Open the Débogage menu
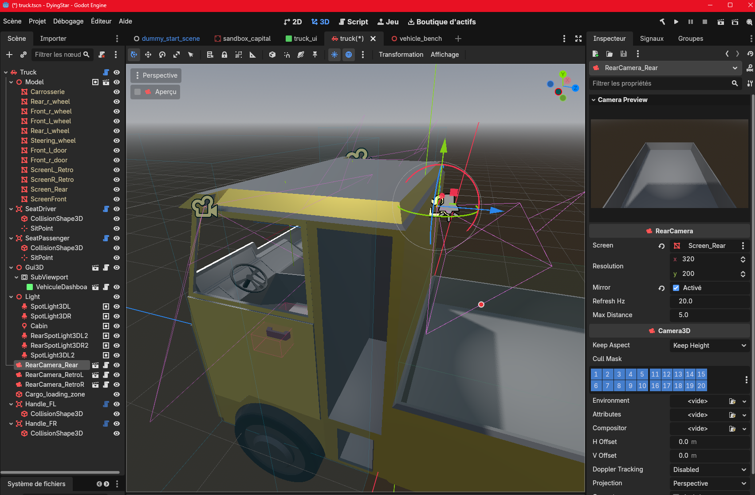Image resolution: width=755 pixels, height=495 pixels. pos(68,21)
